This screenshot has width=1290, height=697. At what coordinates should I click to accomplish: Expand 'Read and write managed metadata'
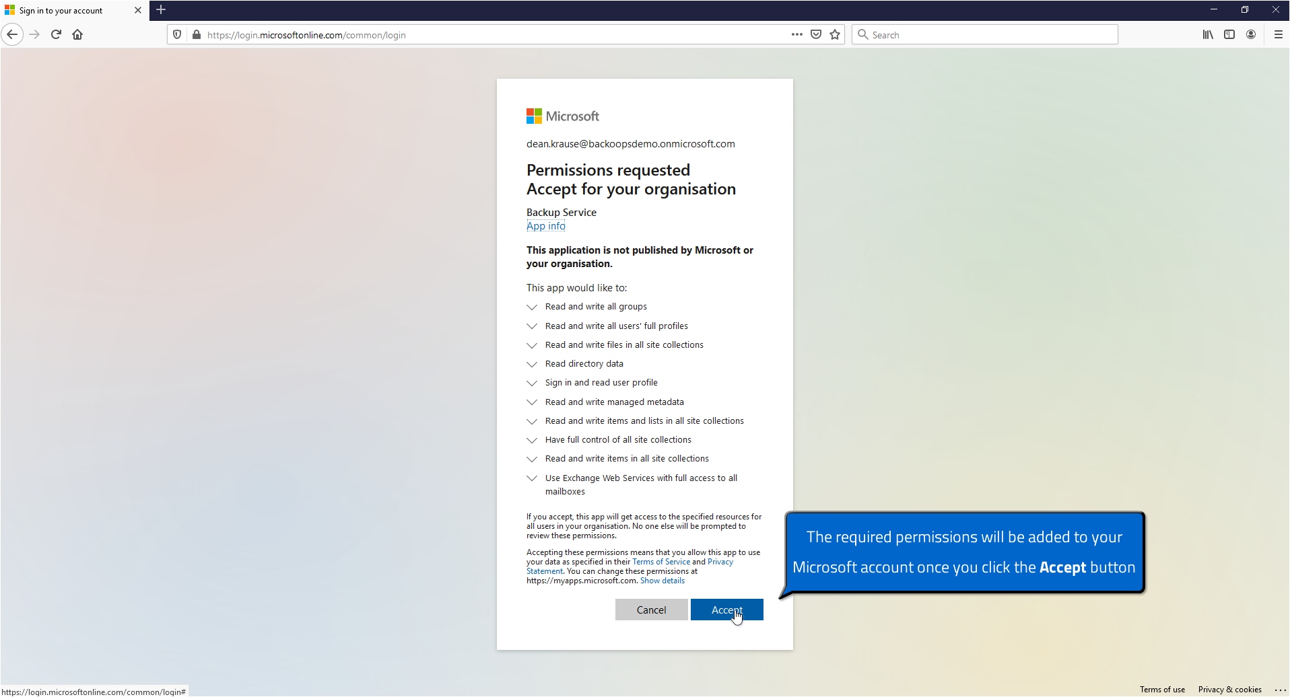[x=532, y=402]
